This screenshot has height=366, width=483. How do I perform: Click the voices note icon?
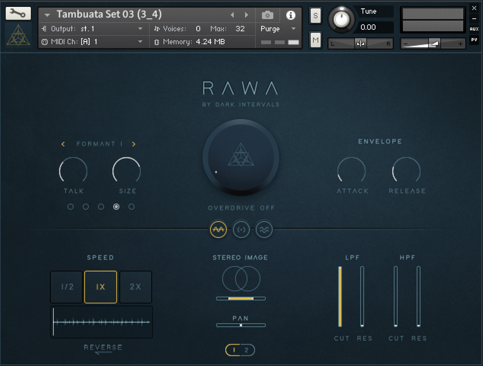click(x=157, y=29)
